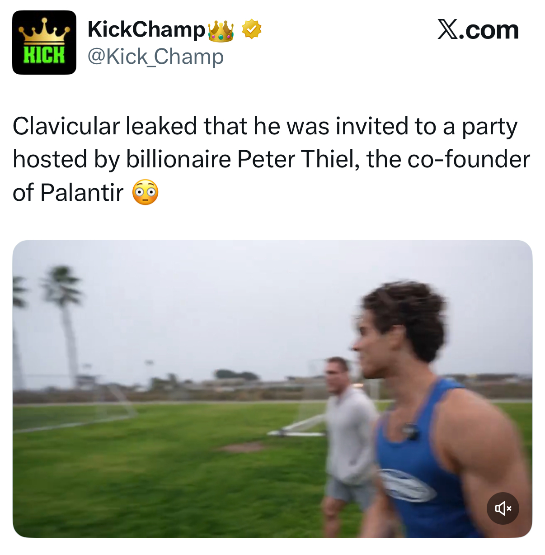Click the flushed face emoji

(x=145, y=192)
